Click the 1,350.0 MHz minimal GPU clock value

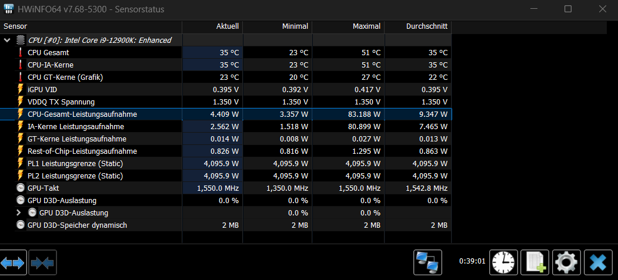pos(287,188)
